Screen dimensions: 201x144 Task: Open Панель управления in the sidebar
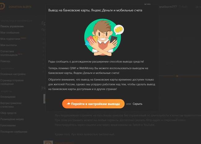[12, 26]
